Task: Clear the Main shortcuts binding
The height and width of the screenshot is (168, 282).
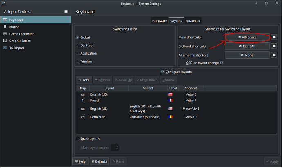Action: tap(274, 37)
